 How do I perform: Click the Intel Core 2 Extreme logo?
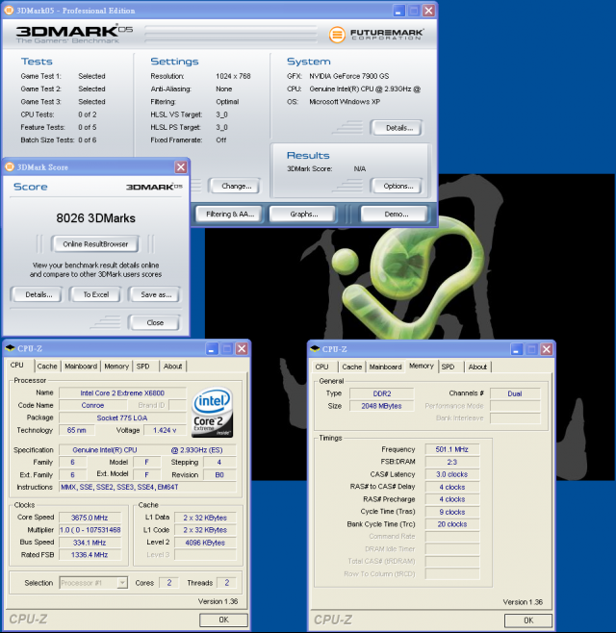[x=212, y=412]
